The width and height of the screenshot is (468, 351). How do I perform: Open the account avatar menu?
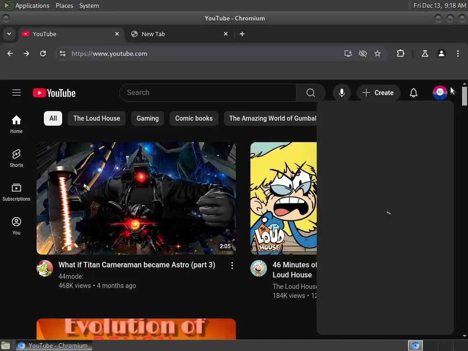click(x=440, y=93)
